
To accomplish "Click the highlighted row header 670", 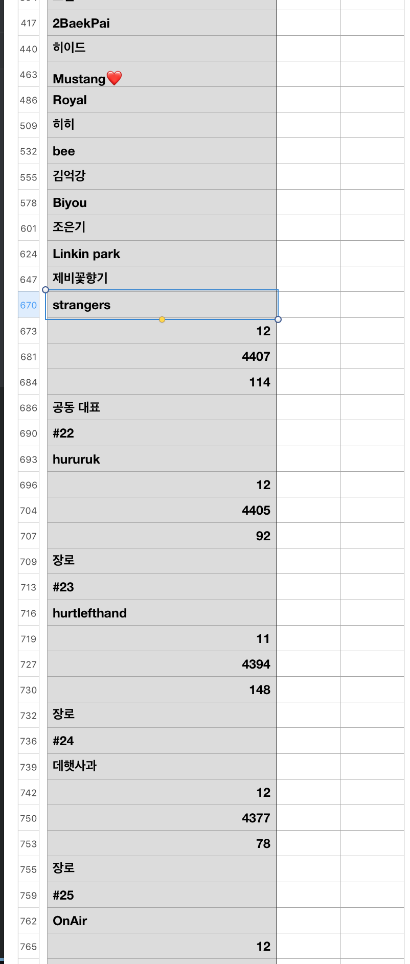I will coord(29,305).
